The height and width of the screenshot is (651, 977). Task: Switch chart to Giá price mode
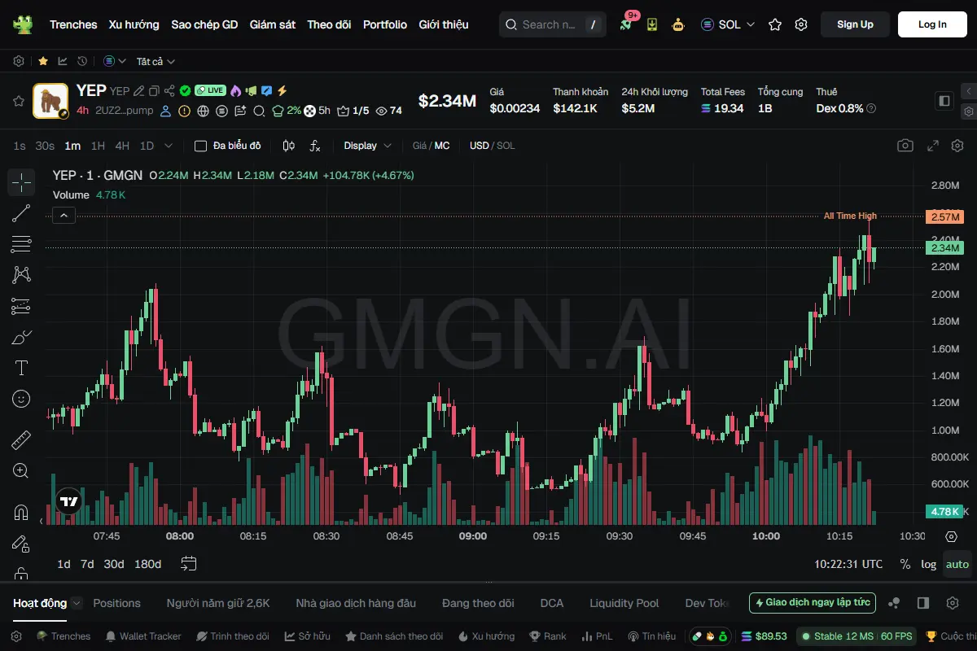[x=419, y=146]
